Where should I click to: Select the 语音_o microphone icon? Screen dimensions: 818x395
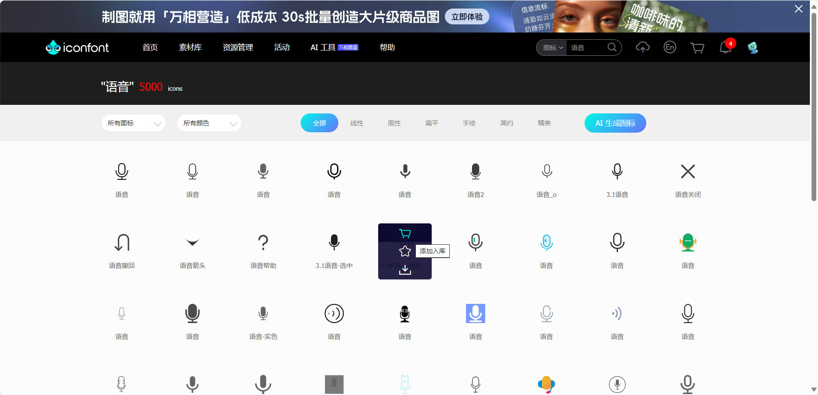pyautogui.click(x=546, y=172)
